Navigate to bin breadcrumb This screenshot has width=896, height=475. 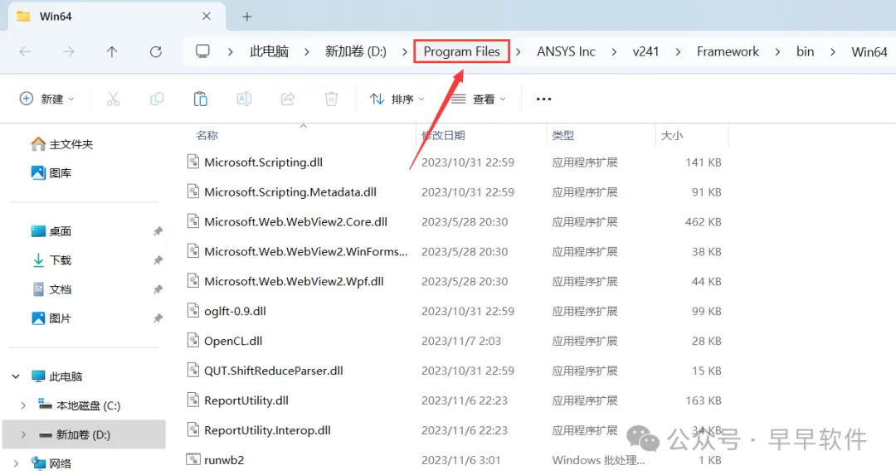pos(805,51)
